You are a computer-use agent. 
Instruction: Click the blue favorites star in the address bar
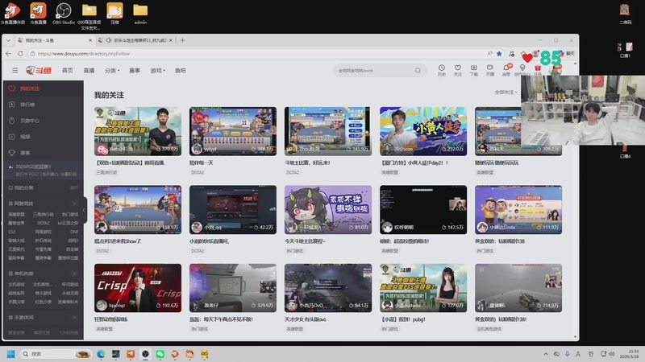pyautogui.click(x=499, y=53)
